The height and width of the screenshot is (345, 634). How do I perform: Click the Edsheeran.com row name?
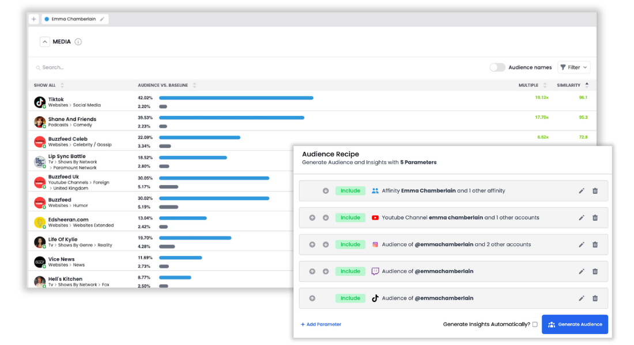[x=69, y=220]
